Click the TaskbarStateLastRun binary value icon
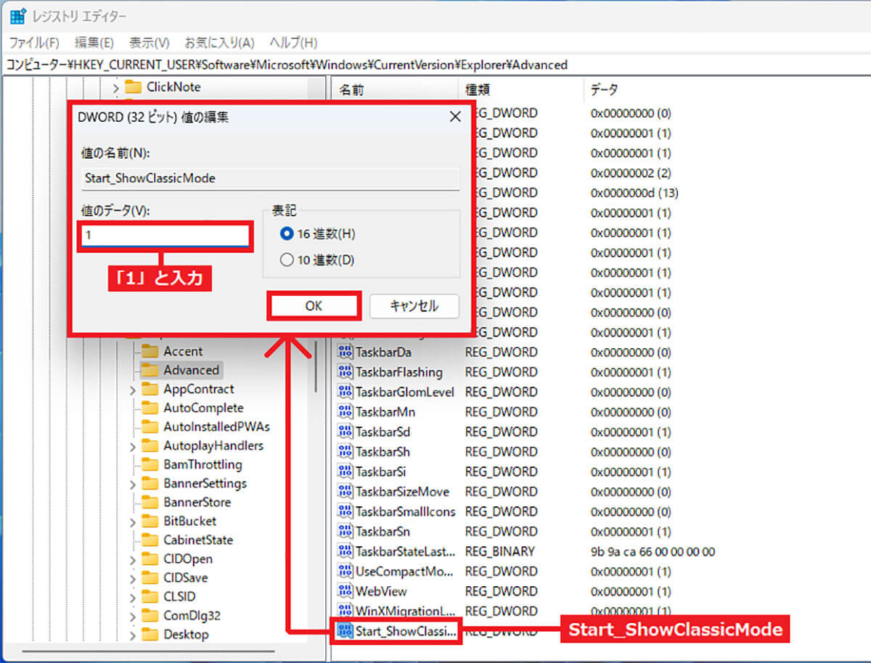The image size is (871, 663). pos(345,551)
